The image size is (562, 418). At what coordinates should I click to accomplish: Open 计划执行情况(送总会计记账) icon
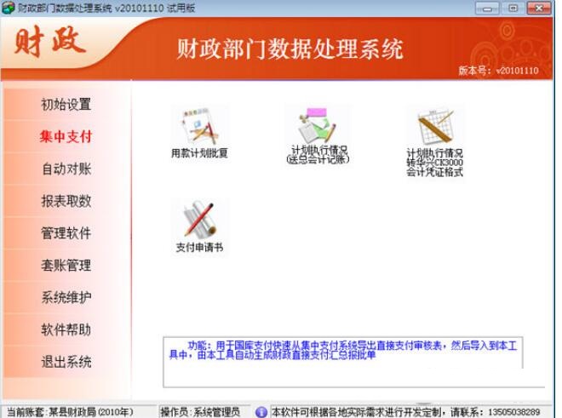pyautogui.click(x=318, y=135)
